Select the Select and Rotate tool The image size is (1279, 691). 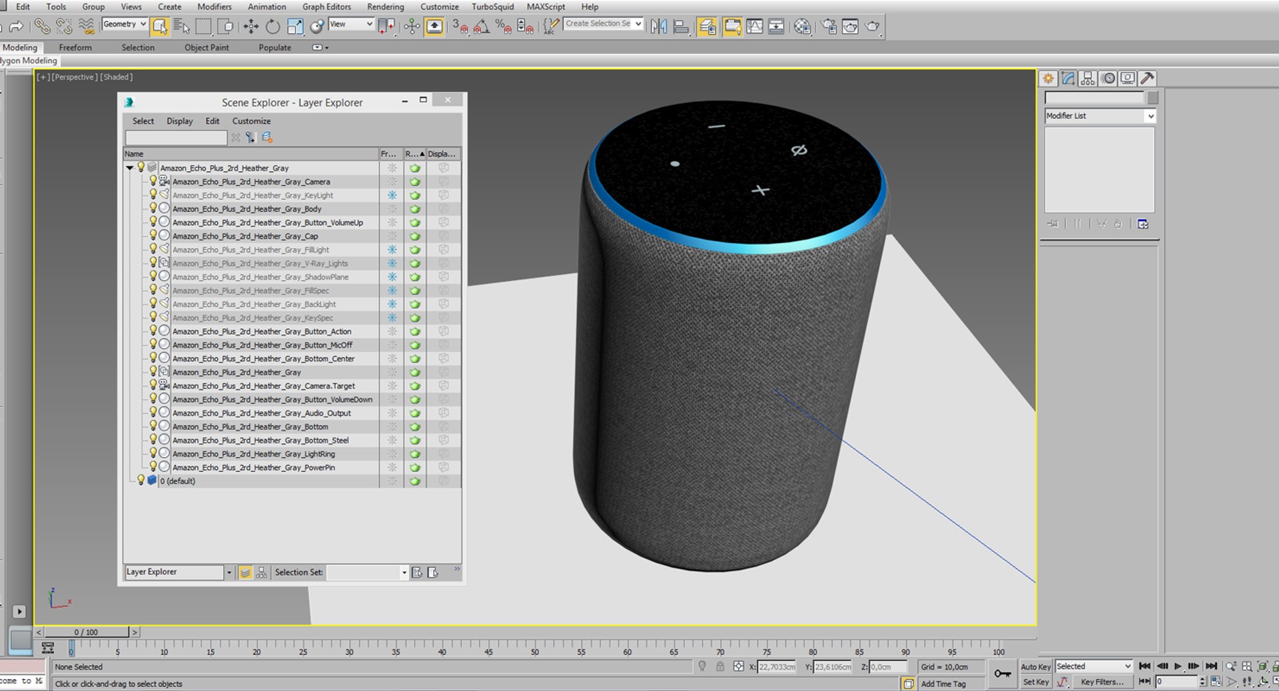[272, 26]
